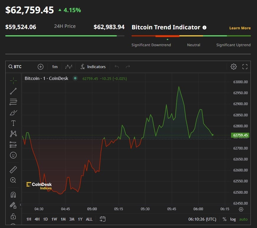Select the 3M time range
Screen dimensions: 257x228
tap(72, 219)
